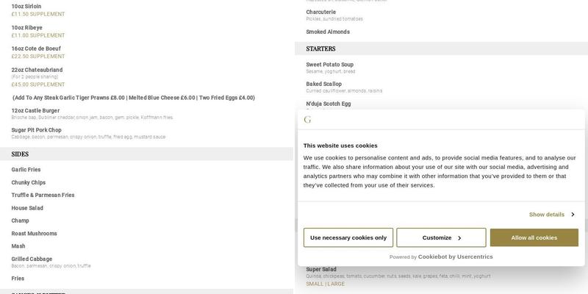Click the arrow icon on Customize button
Viewport: 588px width, 294px height.
click(459, 238)
